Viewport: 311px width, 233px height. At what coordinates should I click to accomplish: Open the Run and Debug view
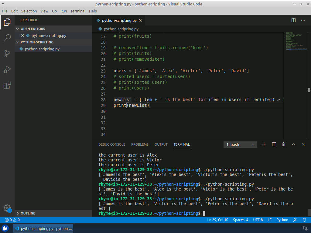[x=7, y=69]
